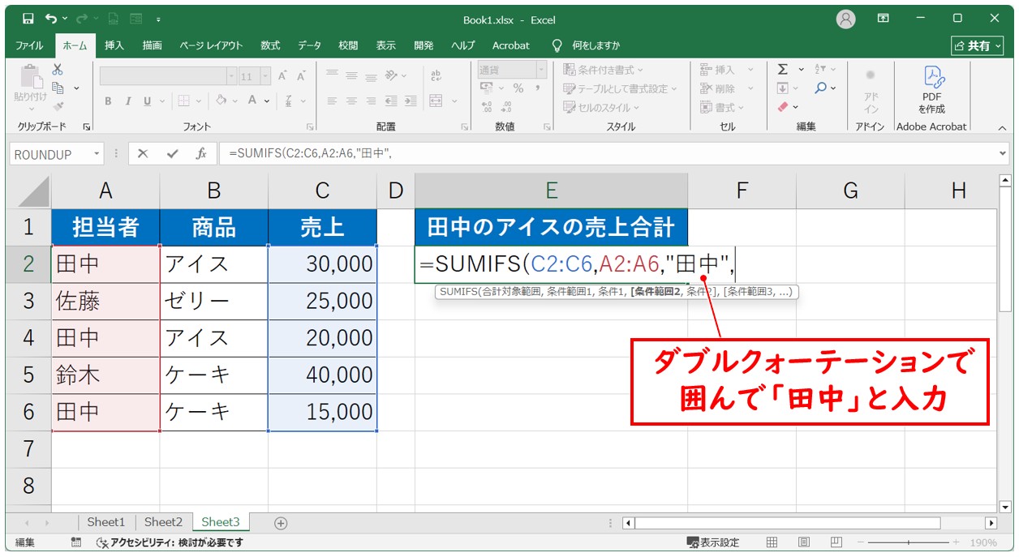Select Normal view button in status bar
Image resolution: width=1019 pixels, height=557 pixels.
click(772, 542)
